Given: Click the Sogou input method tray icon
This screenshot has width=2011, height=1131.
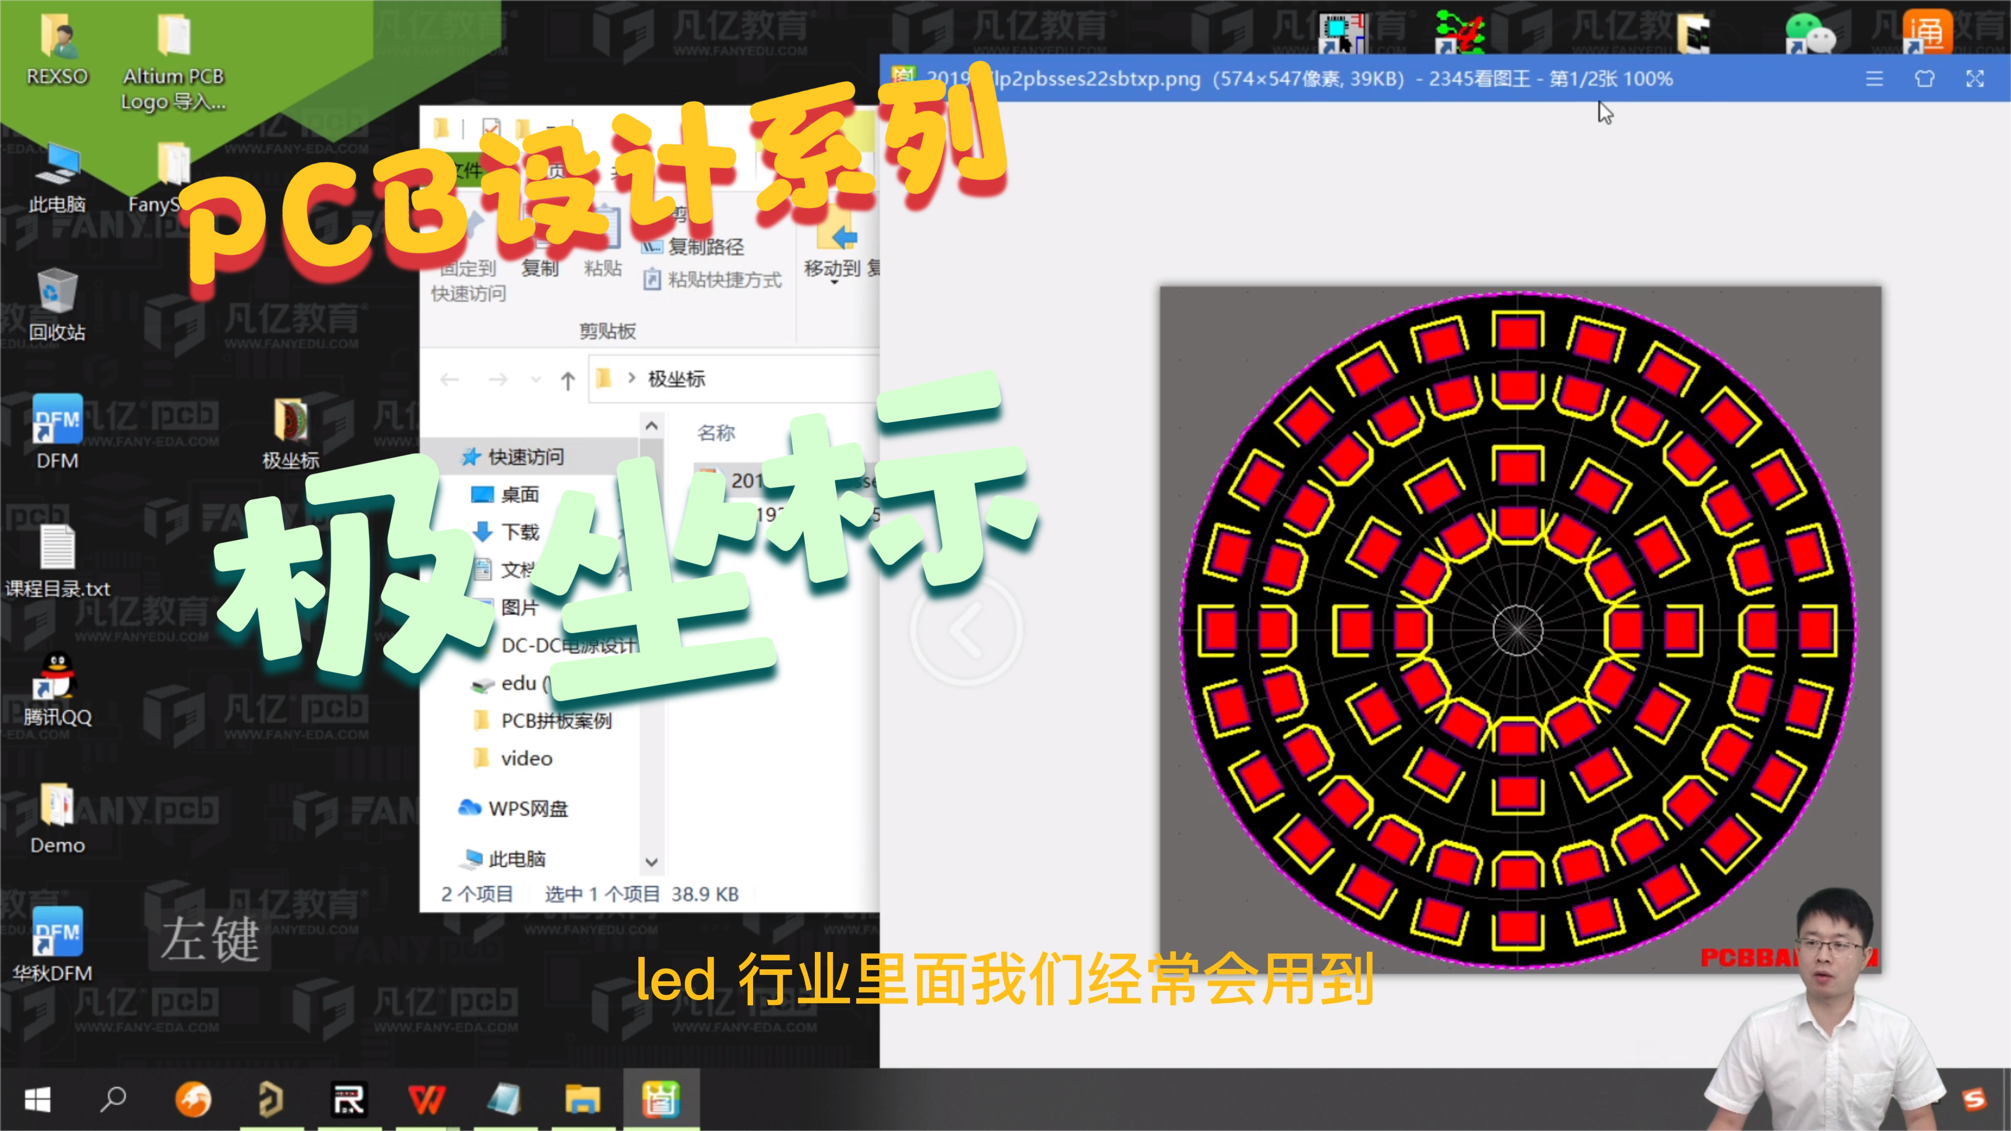Looking at the screenshot, I should 1973,1099.
